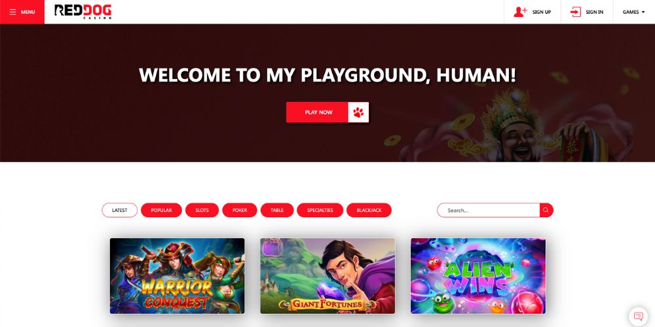
Task: Click the Play Now button
Action: [318, 112]
